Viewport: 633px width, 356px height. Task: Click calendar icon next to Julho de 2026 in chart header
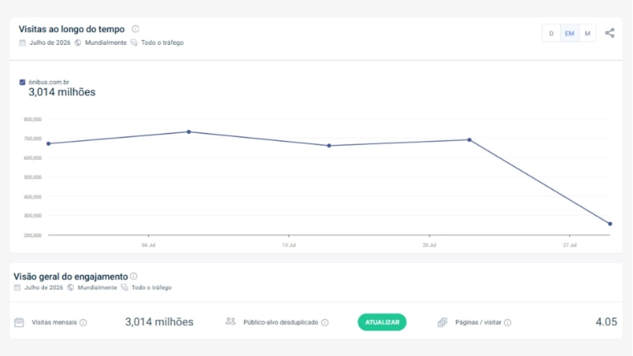click(x=22, y=42)
